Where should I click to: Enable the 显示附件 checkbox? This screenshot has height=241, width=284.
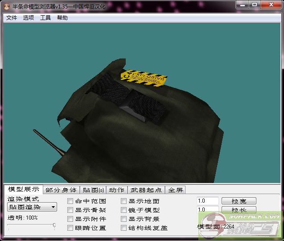pyautogui.click(x=70, y=219)
